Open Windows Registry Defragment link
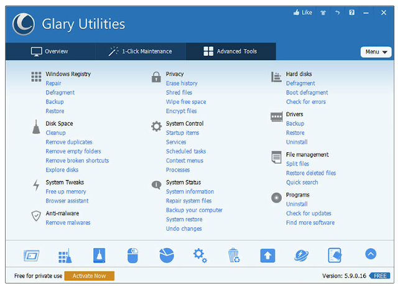 point(60,93)
